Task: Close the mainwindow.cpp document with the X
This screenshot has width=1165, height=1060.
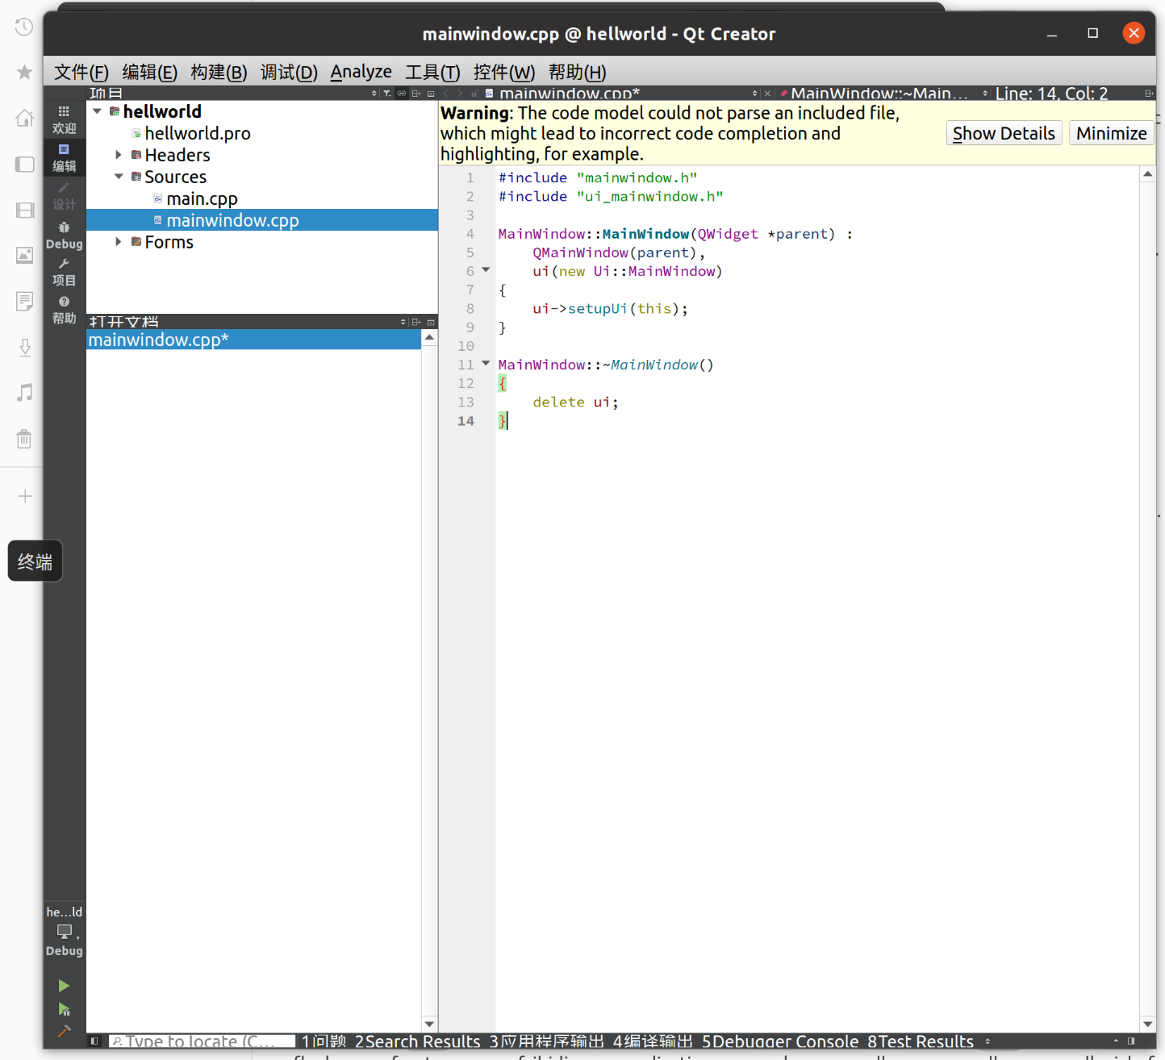Action: click(767, 94)
